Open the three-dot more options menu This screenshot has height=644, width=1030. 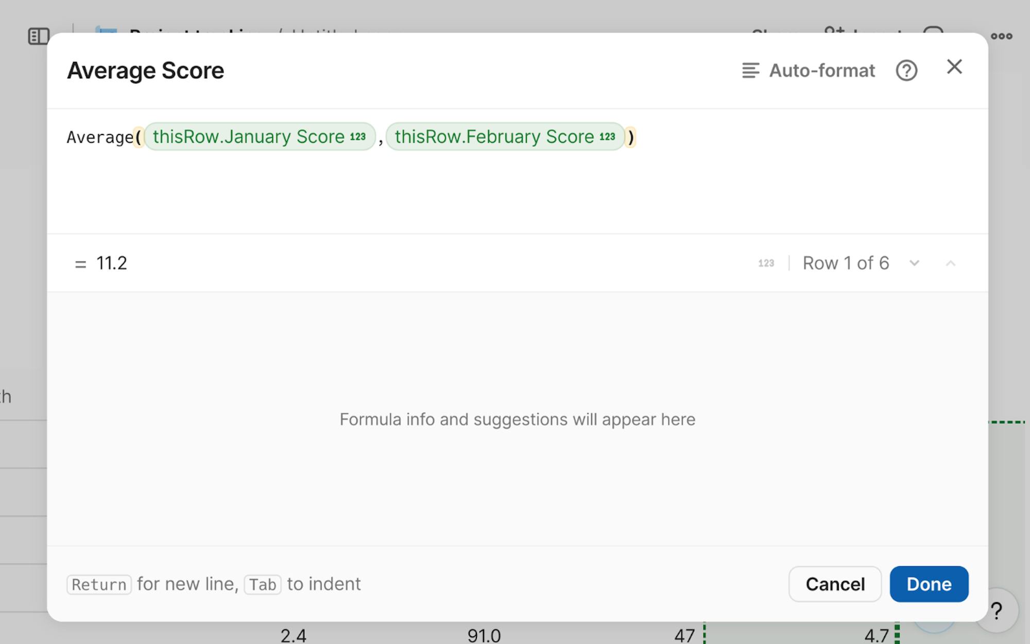coord(1001,36)
